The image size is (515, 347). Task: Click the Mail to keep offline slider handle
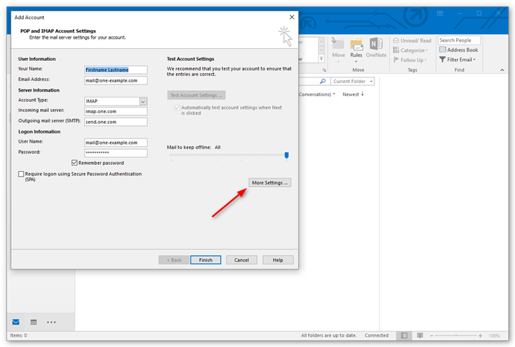287,155
